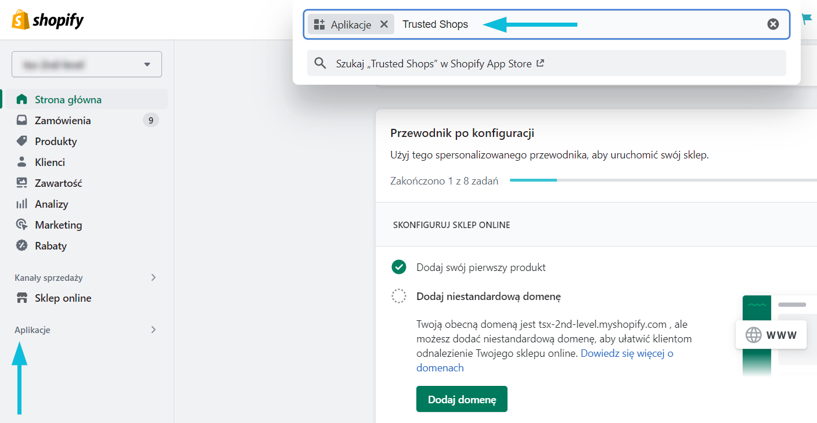This screenshot has width=817, height=423.
Task: Click the Przewodnik po konfiguracji heading
Action: click(462, 133)
